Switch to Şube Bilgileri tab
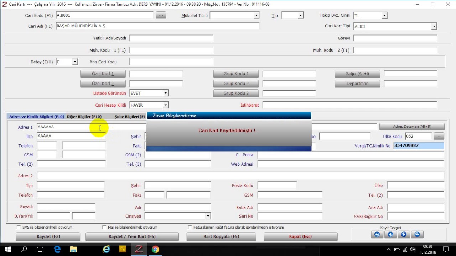This screenshot has height=256, width=456. pos(130,117)
